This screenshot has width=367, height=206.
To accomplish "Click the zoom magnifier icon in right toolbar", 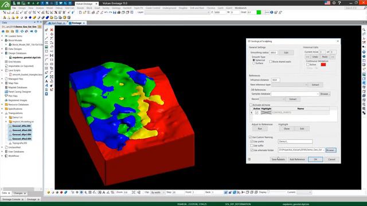I will (x=364, y=30).
